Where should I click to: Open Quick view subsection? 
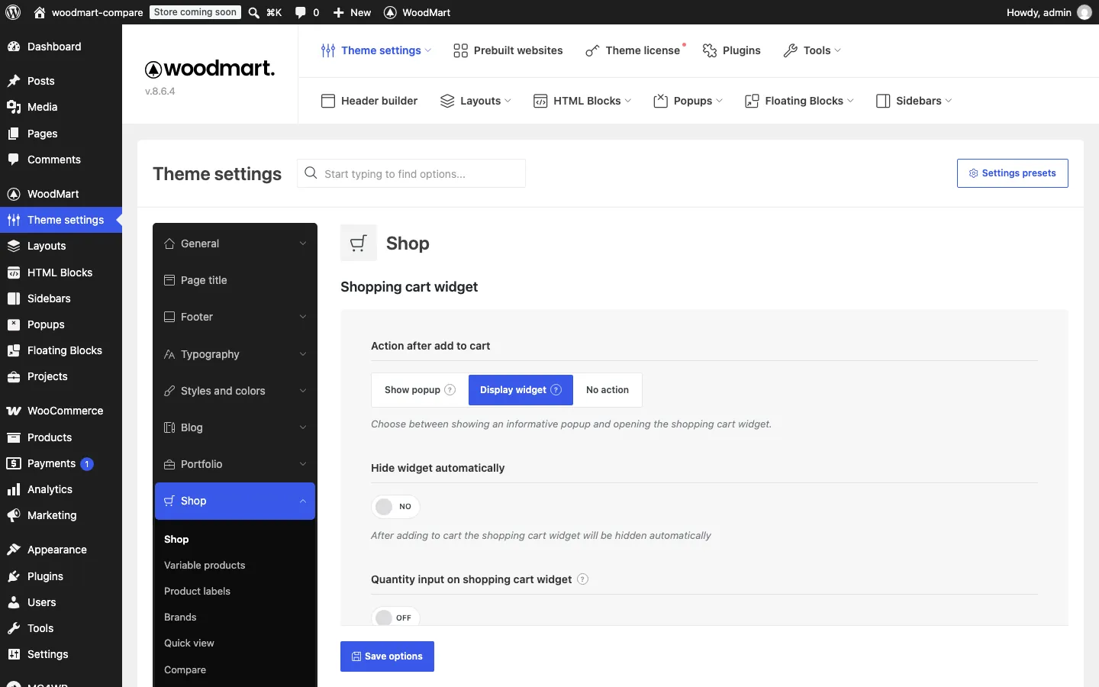(189, 643)
